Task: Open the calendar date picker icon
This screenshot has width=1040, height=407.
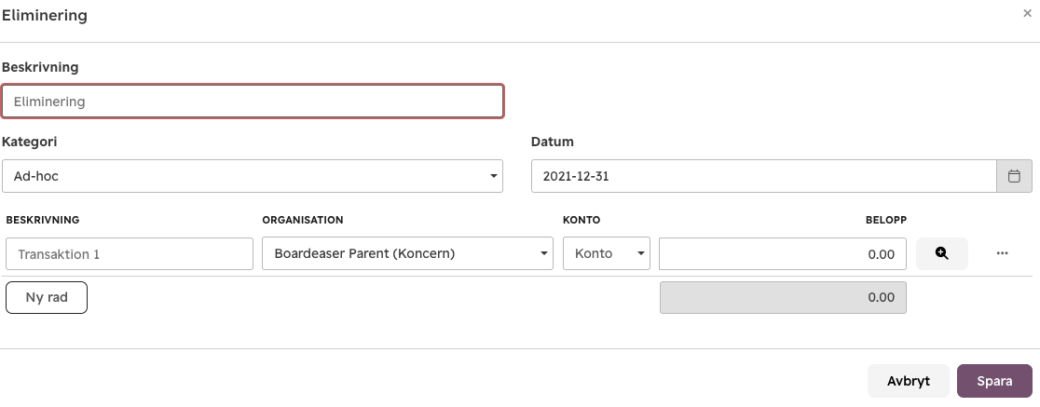Action: [1014, 176]
